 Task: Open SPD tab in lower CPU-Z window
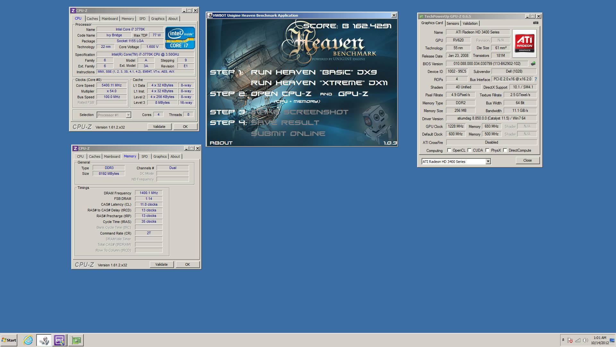pyautogui.click(x=145, y=156)
